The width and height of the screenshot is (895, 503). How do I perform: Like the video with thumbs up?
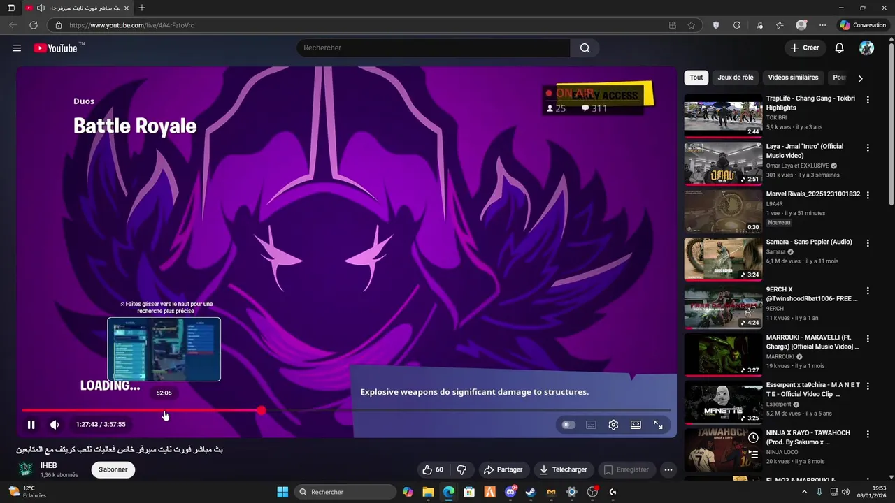pyautogui.click(x=433, y=469)
